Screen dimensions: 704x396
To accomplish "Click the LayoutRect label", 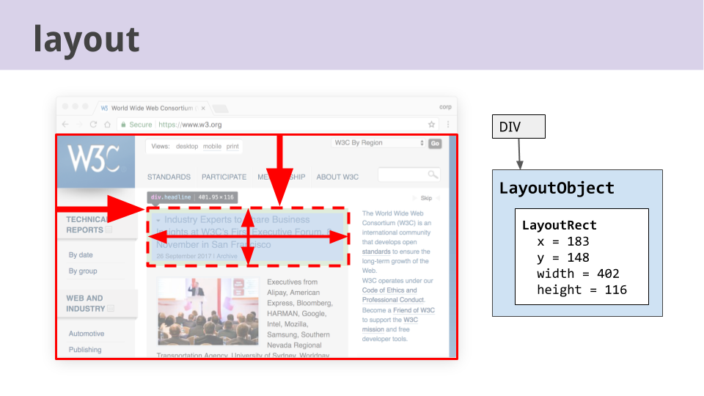I will 560,225.
